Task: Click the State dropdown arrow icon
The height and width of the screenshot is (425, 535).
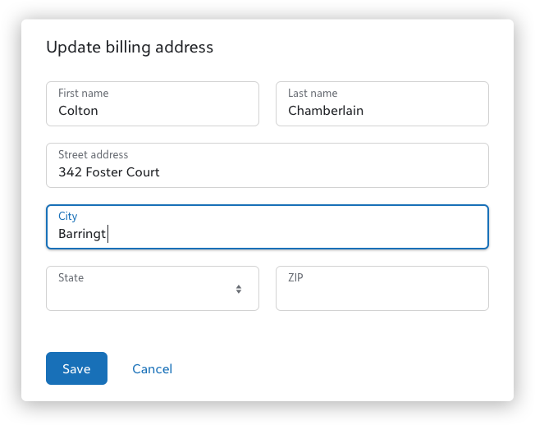Action: (x=239, y=289)
